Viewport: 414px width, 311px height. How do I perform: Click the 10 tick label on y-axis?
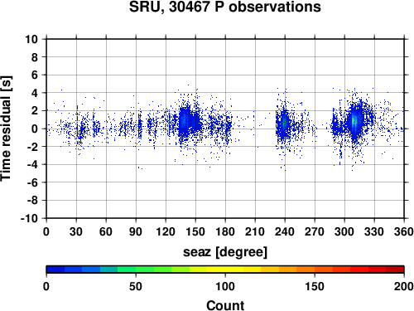31,39
